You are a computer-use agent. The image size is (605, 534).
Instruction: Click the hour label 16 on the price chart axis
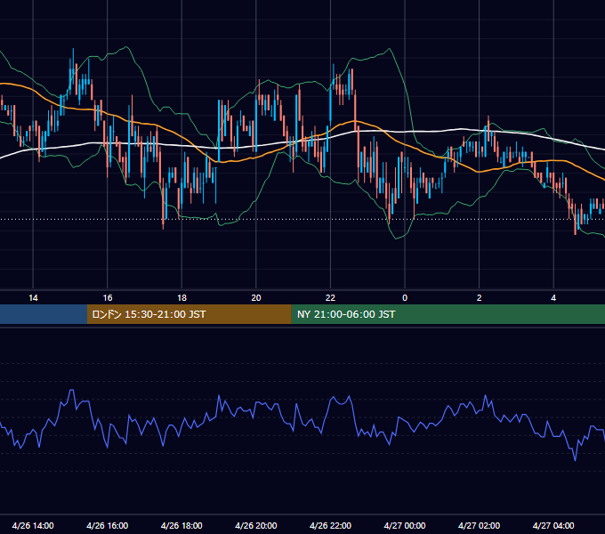tap(108, 298)
